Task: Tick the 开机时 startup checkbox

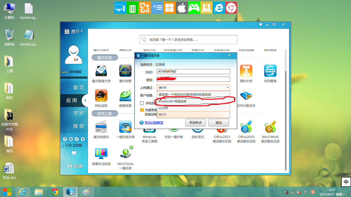Action: 142,103
